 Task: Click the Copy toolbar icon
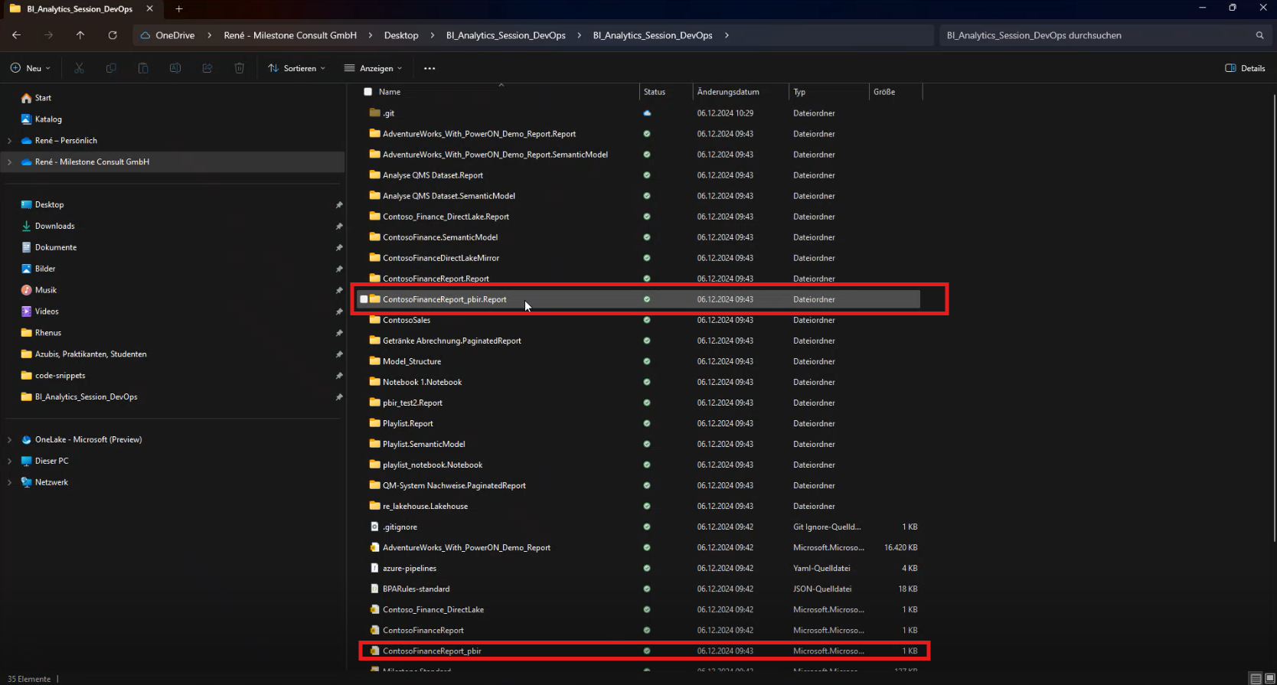pyautogui.click(x=111, y=68)
